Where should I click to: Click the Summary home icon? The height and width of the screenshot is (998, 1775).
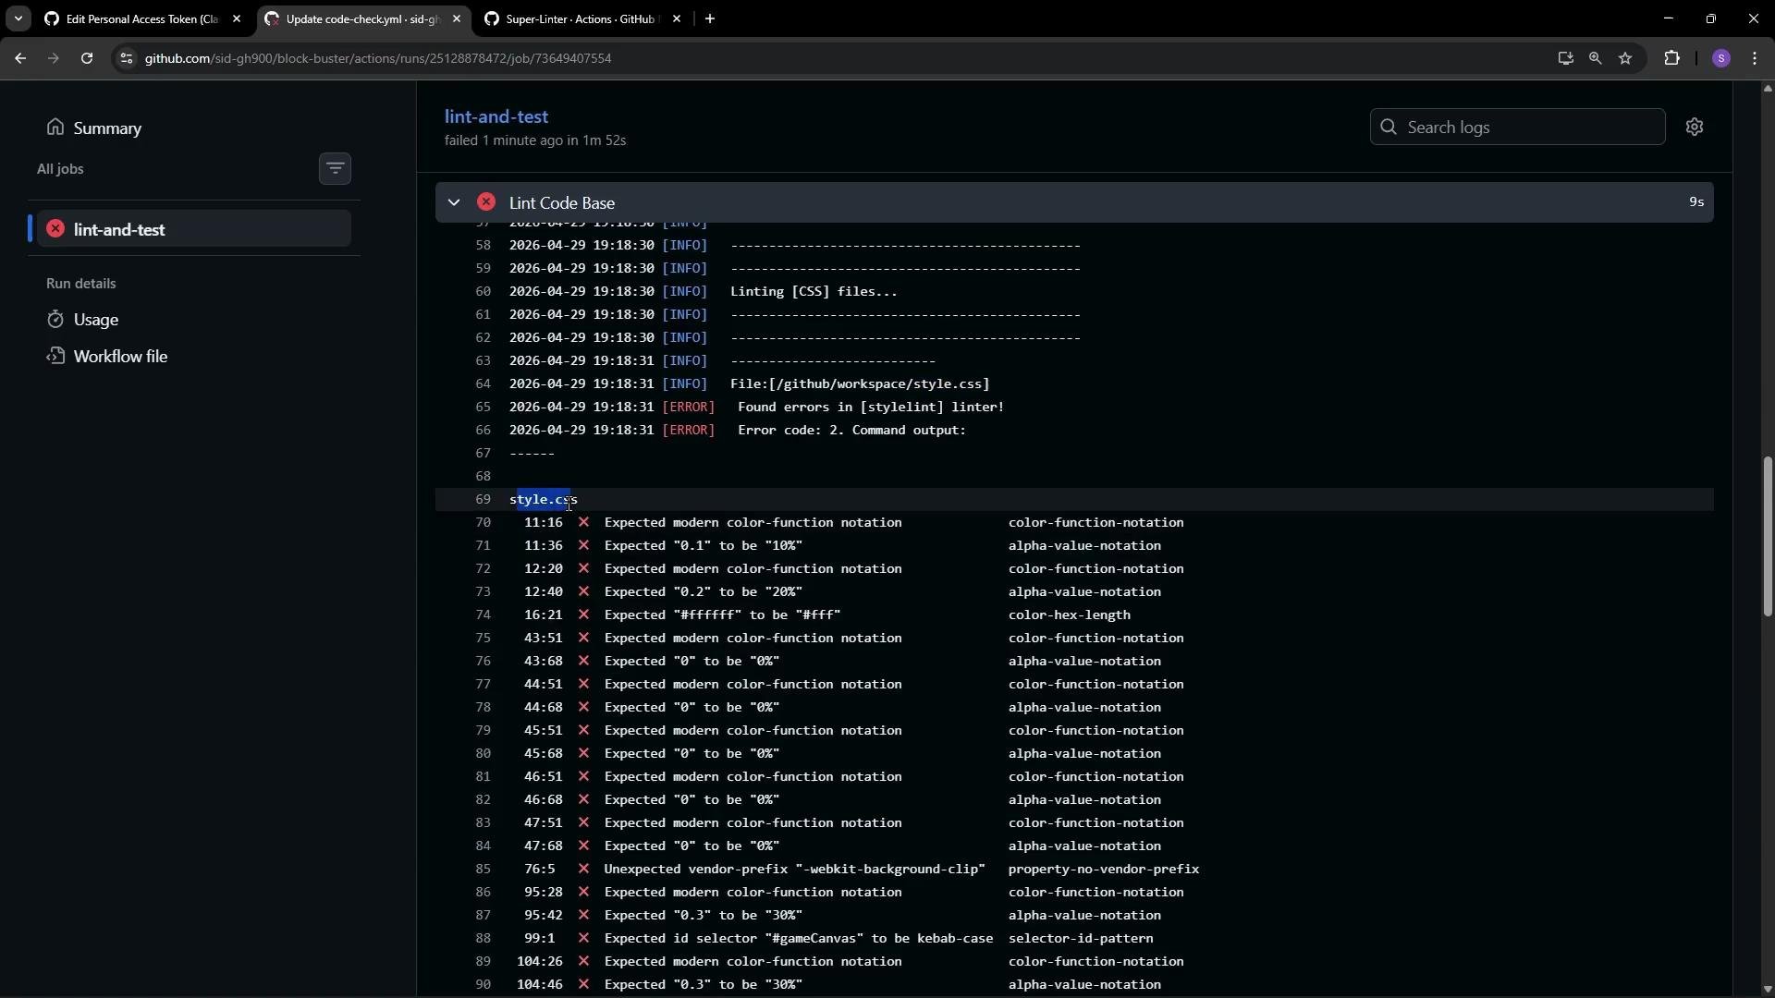(x=55, y=127)
